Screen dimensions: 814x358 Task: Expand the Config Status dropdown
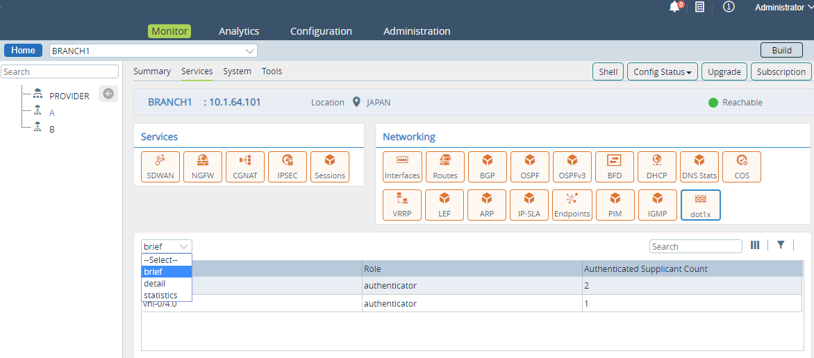pyautogui.click(x=662, y=71)
